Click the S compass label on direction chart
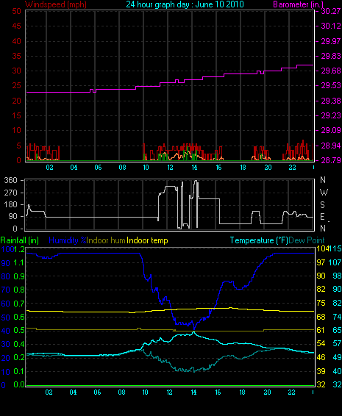The image size is (342, 416). 322,204
